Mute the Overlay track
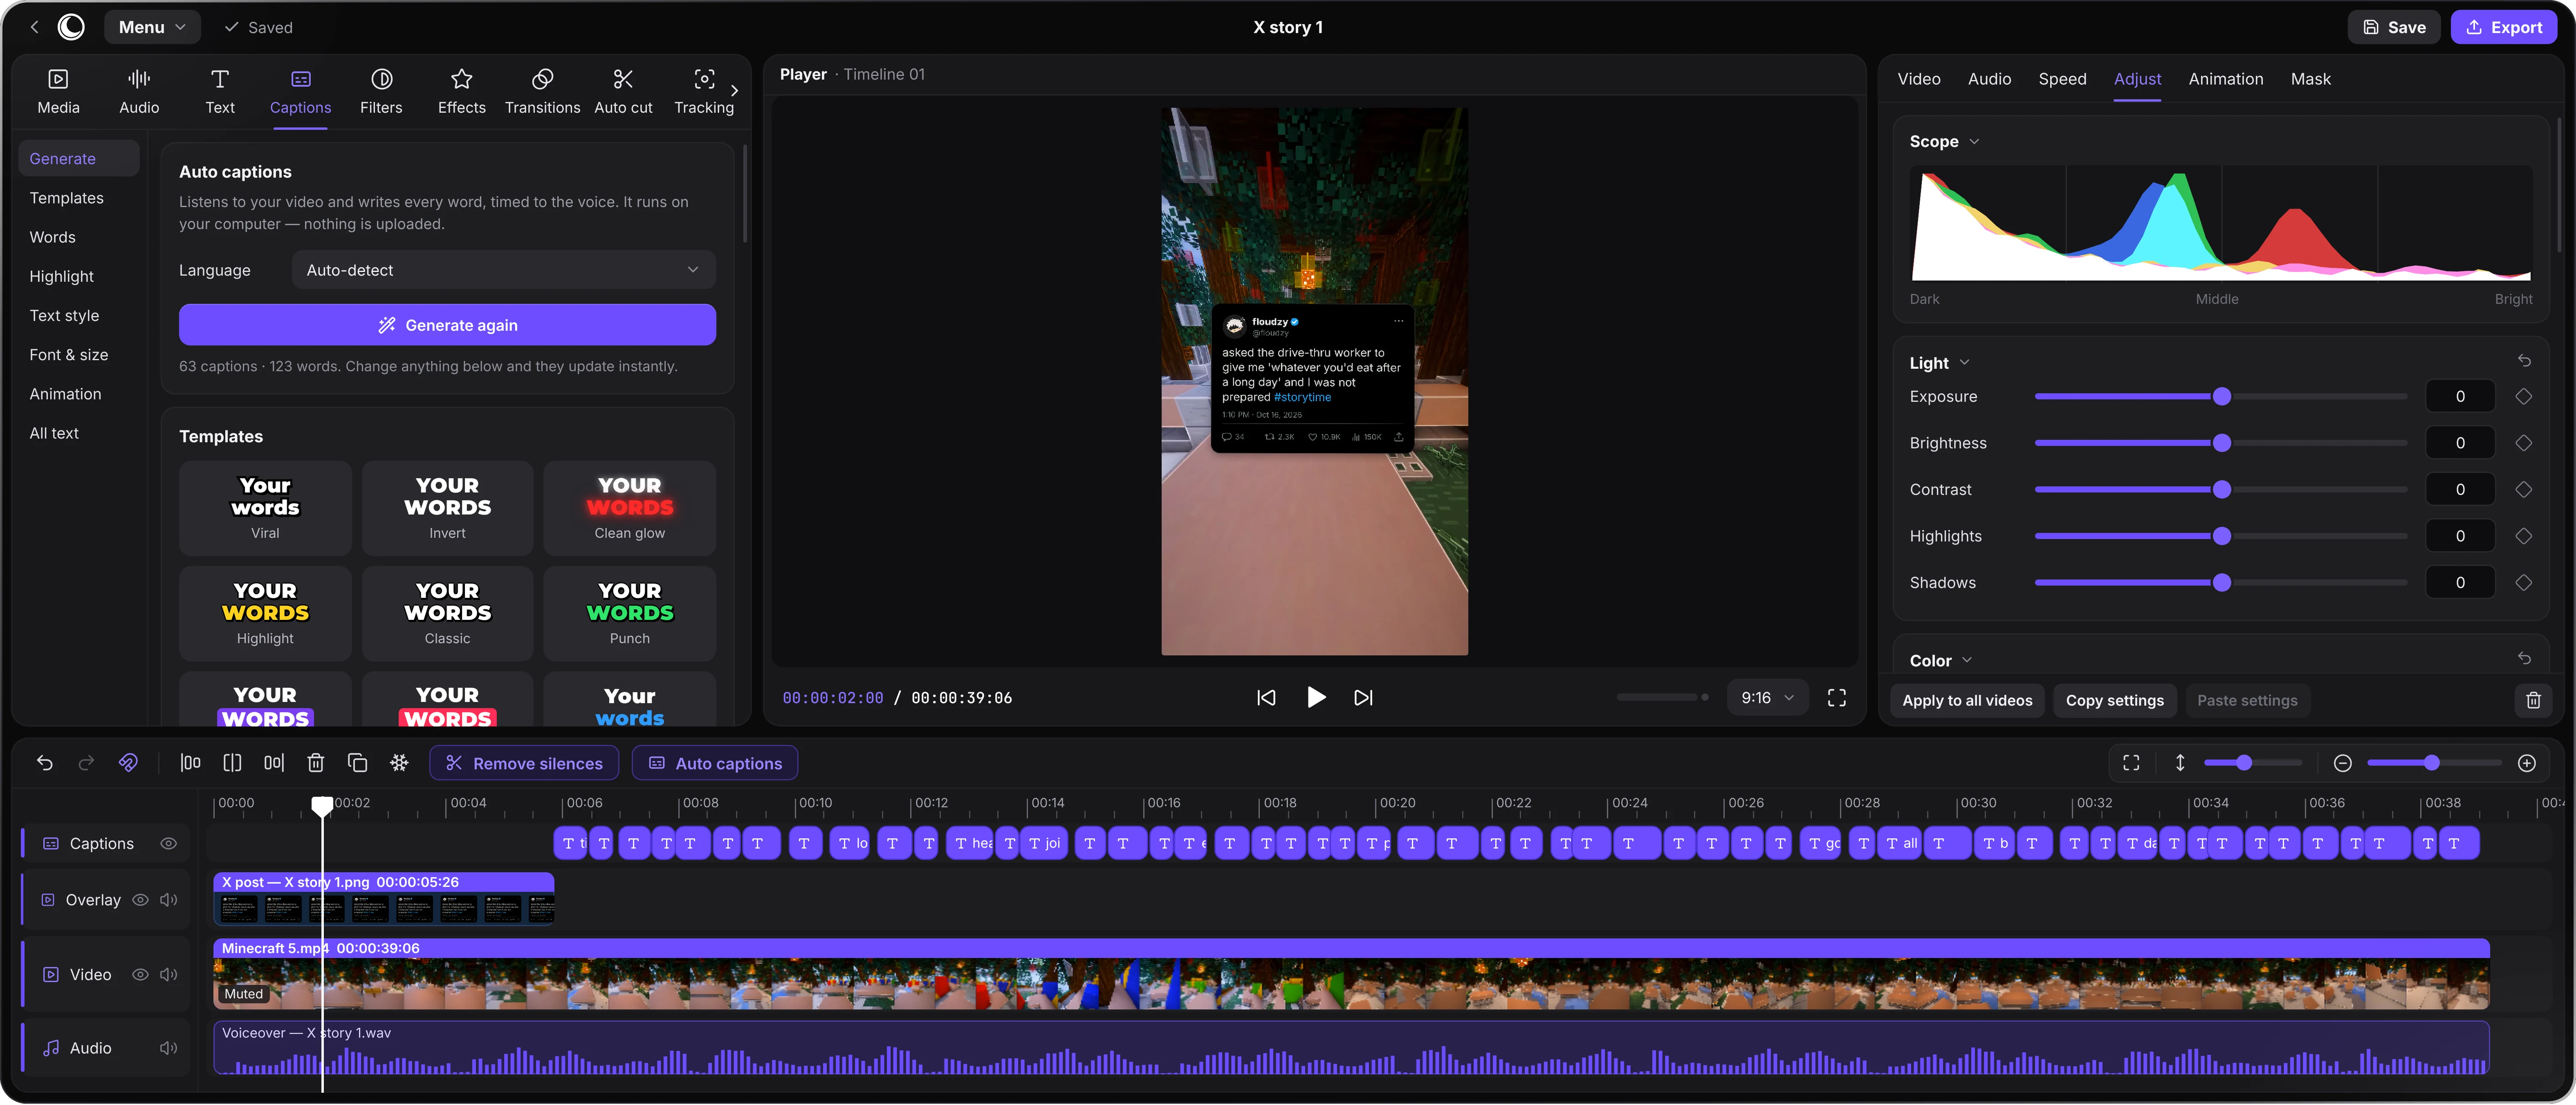 click(169, 900)
